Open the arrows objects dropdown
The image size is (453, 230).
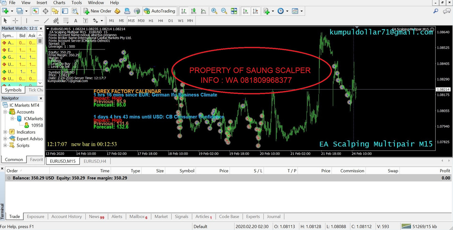coord(102,21)
